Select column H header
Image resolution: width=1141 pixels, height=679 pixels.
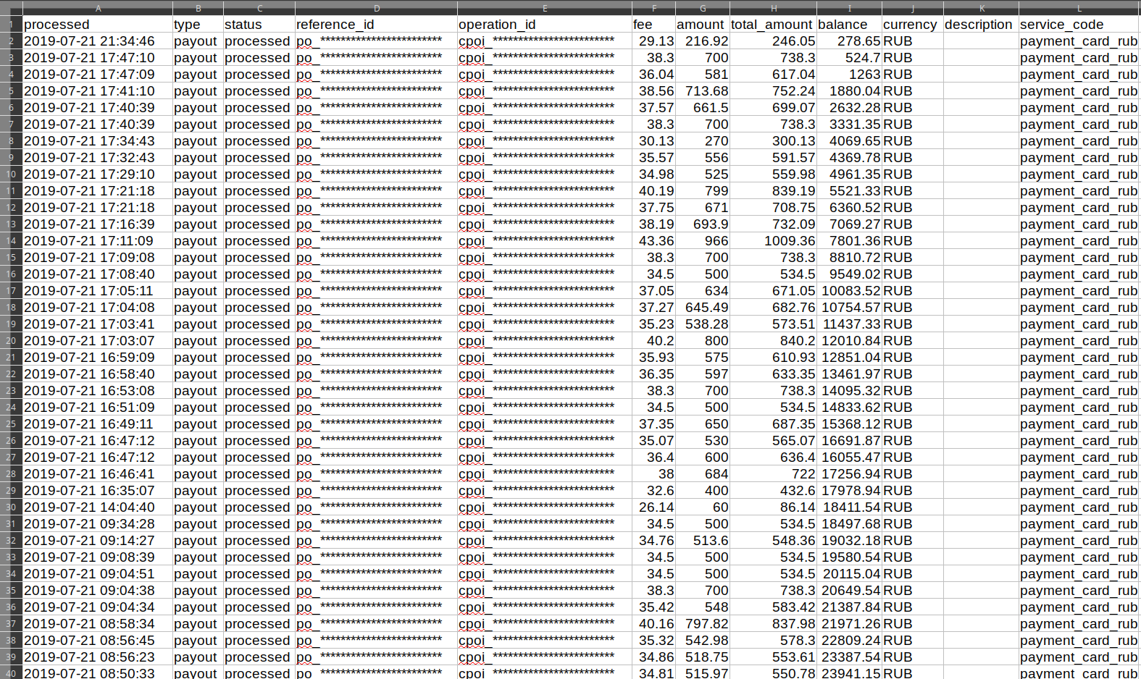coord(773,8)
